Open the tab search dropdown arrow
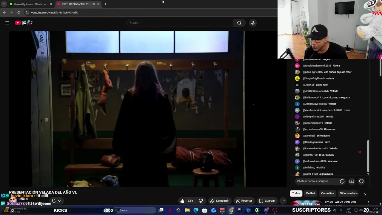382x215 pixels. [x=4, y=4]
